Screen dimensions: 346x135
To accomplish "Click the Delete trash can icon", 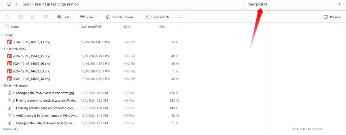I will coord(46,17).
